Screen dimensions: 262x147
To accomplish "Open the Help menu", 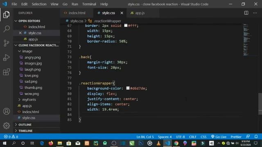I will point(104,4).
